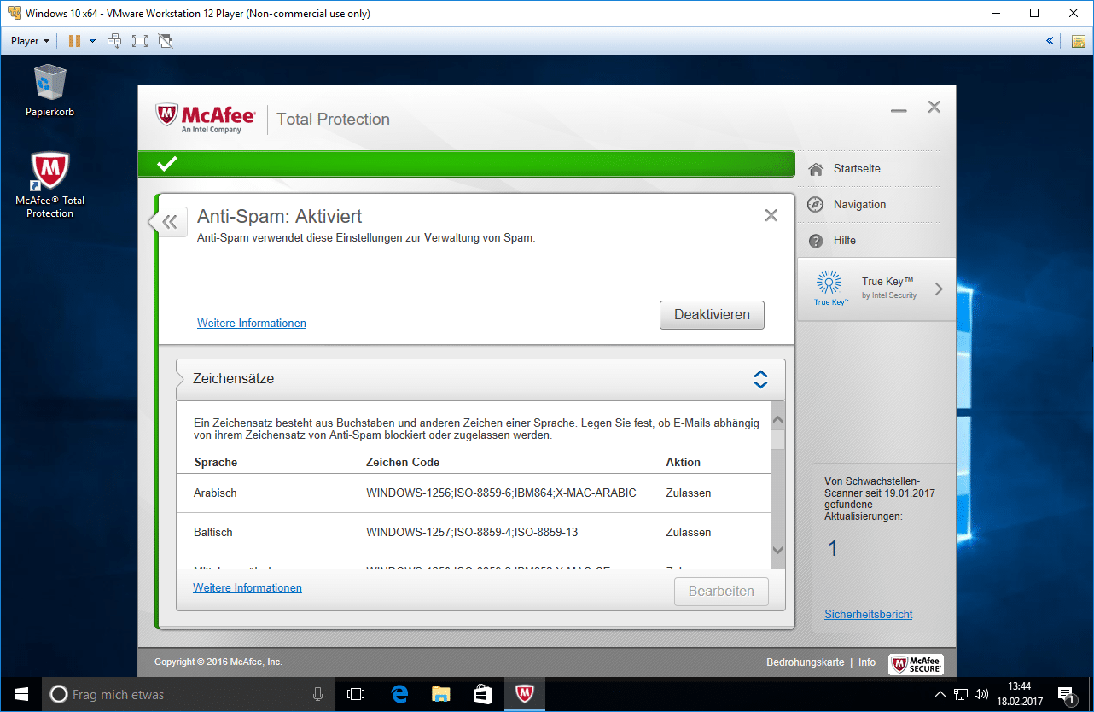Click scrollbar down arrow in Zeichensätze list
The width and height of the screenshot is (1094, 712).
coord(777,551)
